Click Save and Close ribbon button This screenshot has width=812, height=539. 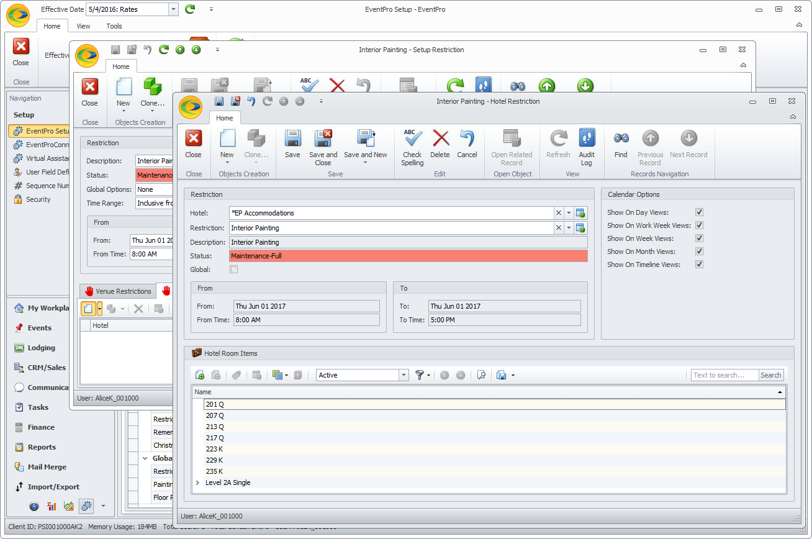[x=323, y=148]
